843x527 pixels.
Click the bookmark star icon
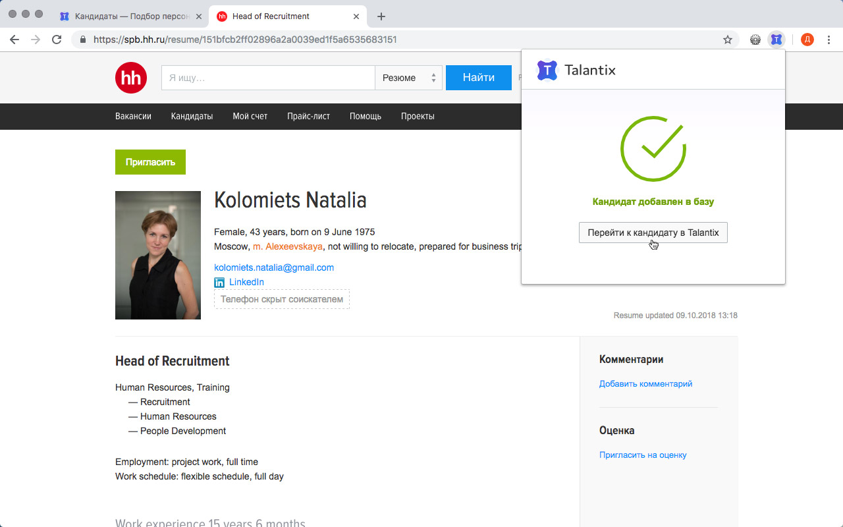click(x=728, y=40)
